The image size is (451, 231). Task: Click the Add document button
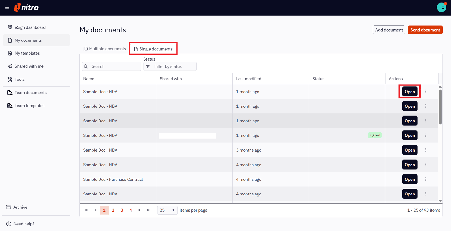tap(389, 30)
